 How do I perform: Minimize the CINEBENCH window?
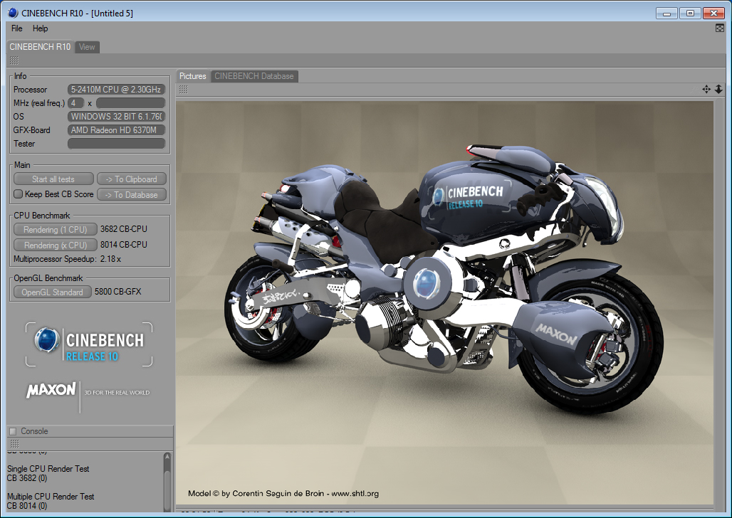click(x=666, y=13)
